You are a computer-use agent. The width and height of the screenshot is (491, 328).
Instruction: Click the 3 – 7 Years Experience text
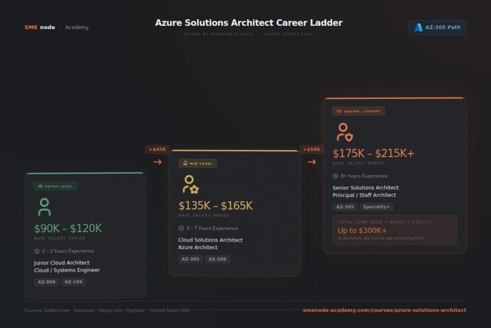point(212,228)
